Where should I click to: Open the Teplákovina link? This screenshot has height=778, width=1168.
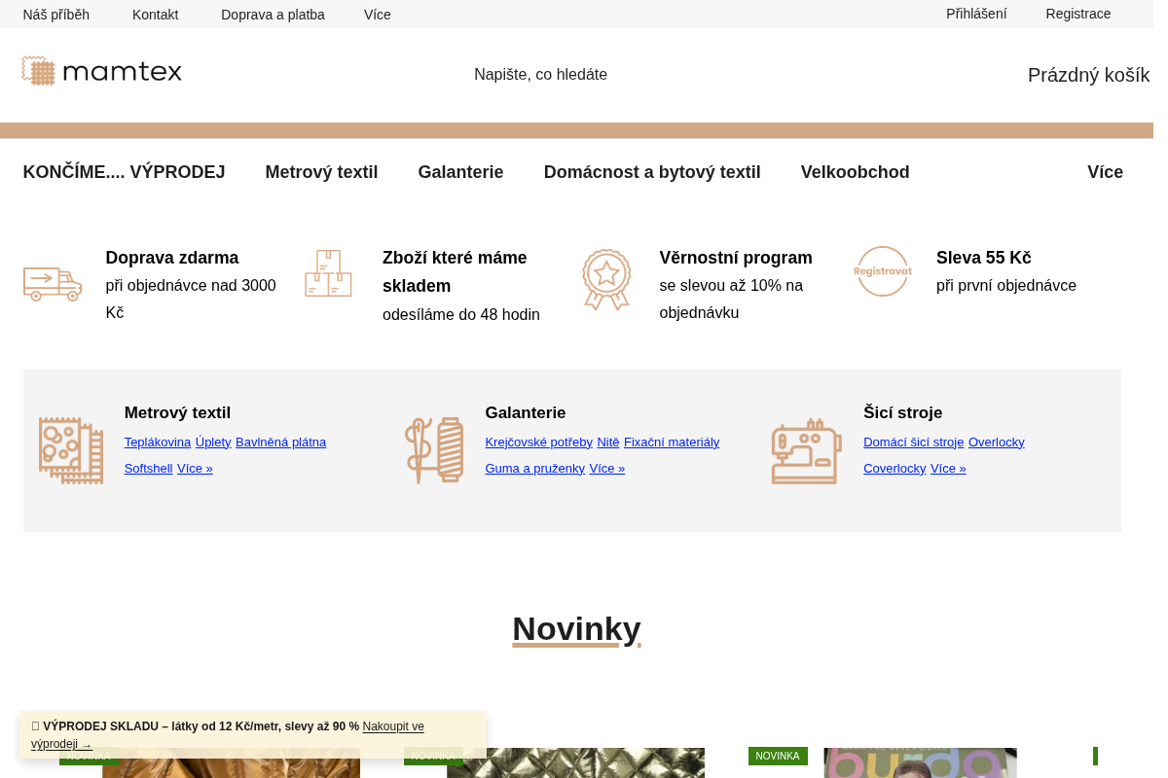pos(158,442)
